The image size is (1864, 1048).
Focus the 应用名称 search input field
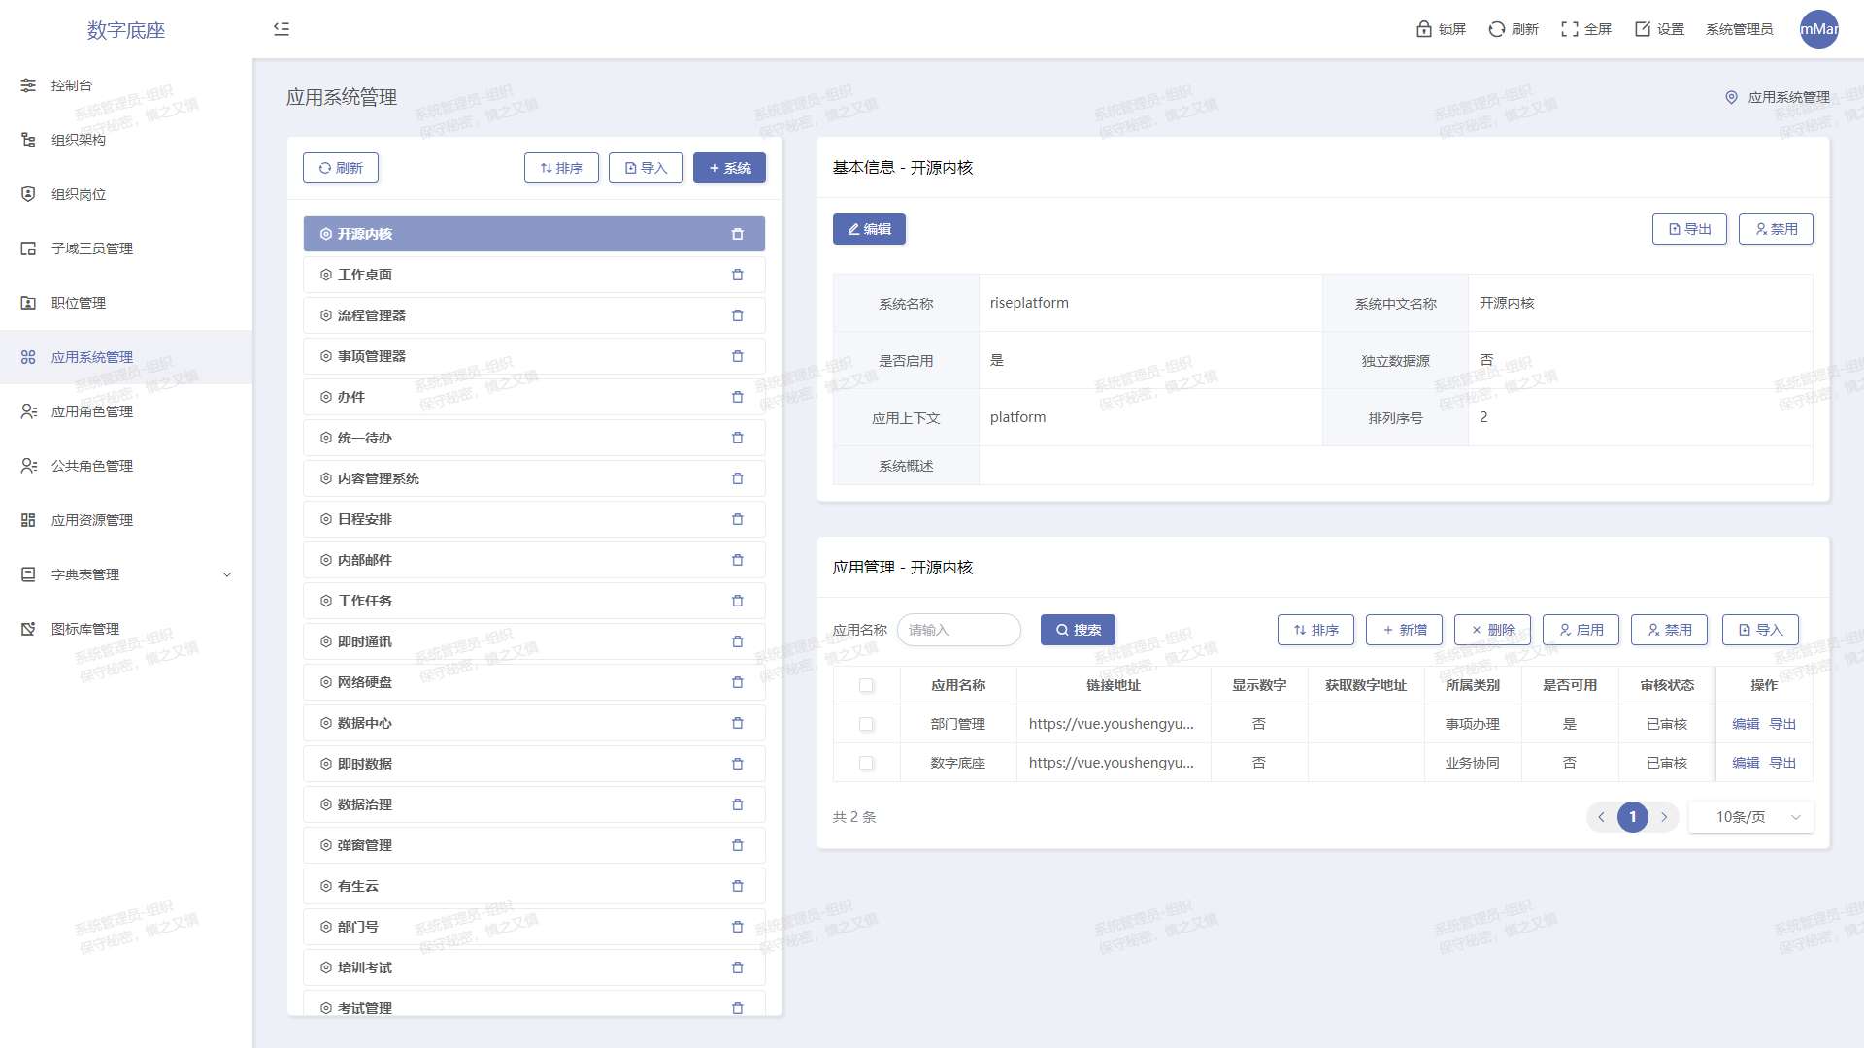(958, 630)
